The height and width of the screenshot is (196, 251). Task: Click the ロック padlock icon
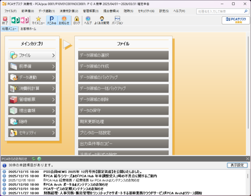[x=77, y=20]
